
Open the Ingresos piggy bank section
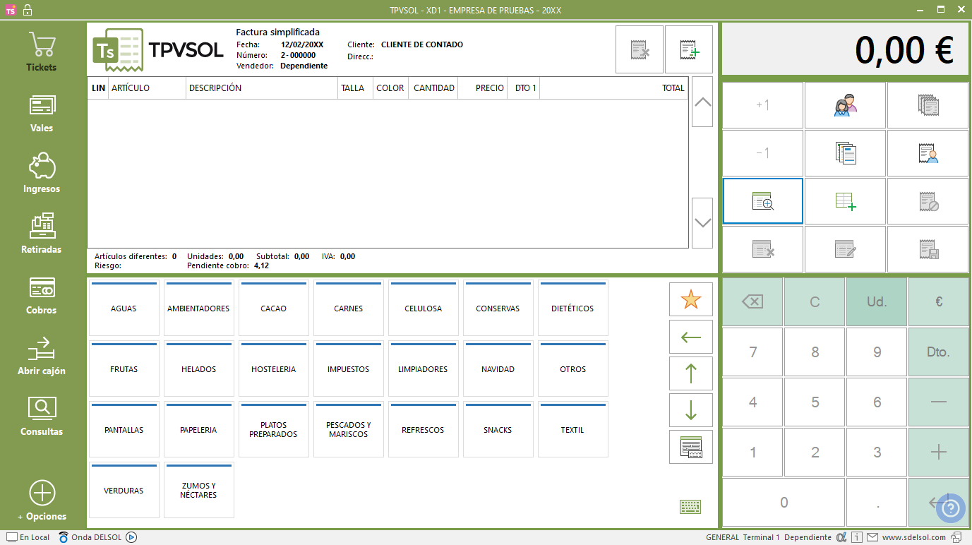tap(42, 174)
